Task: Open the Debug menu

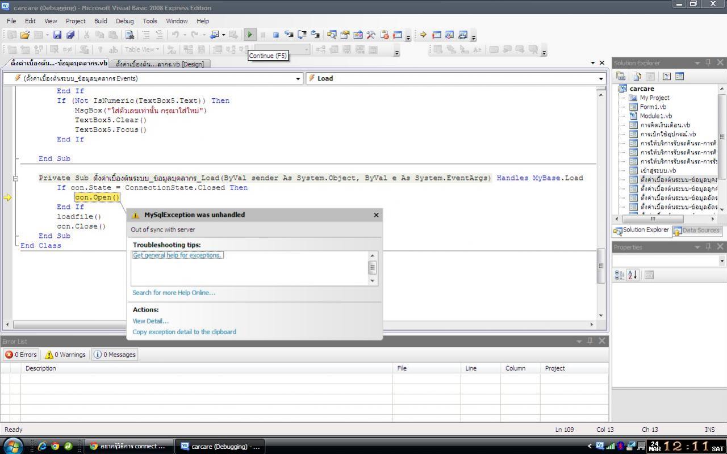Action: (x=124, y=21)
